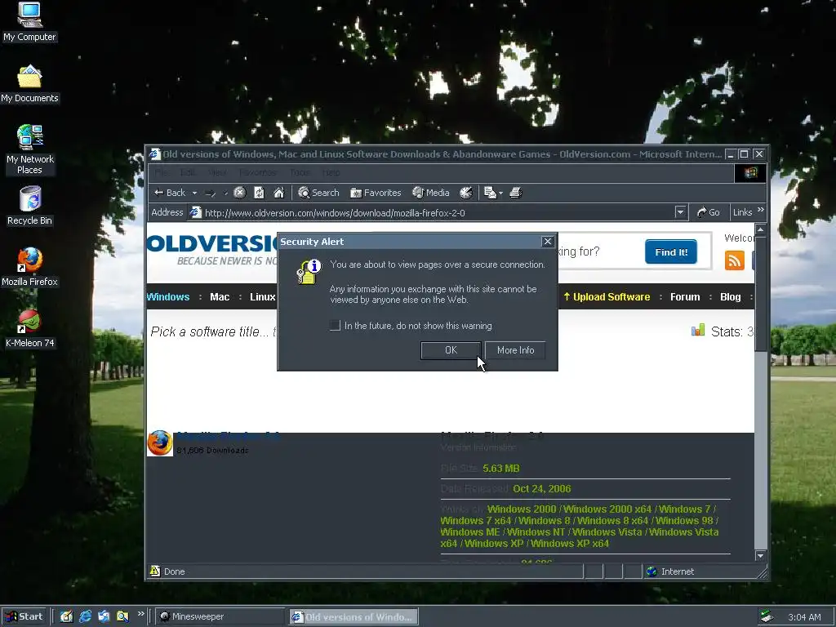Click the Back button

click(x=170, y=193)
